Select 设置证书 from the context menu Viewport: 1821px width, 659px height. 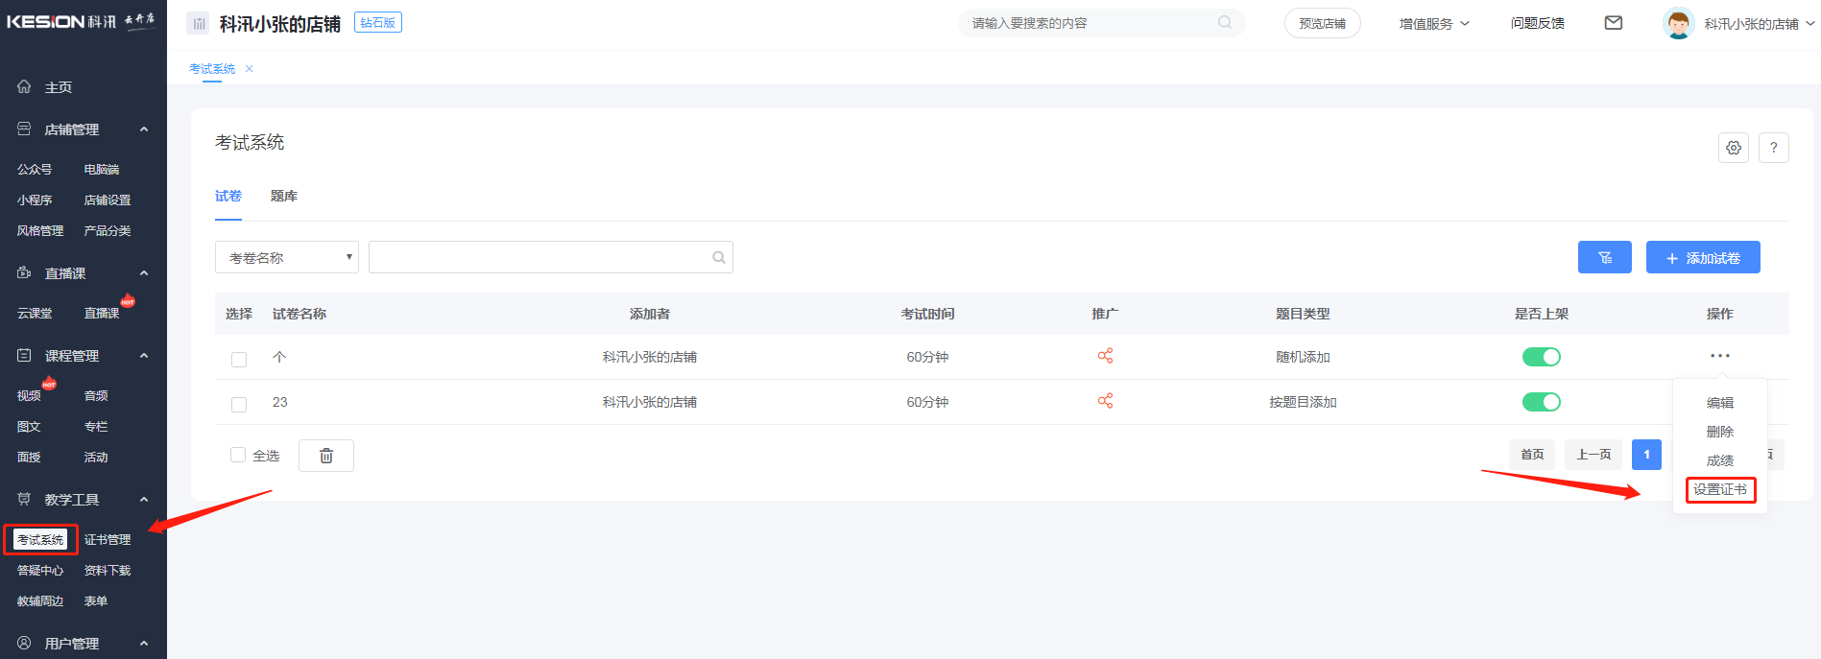tap(1719, 489)
